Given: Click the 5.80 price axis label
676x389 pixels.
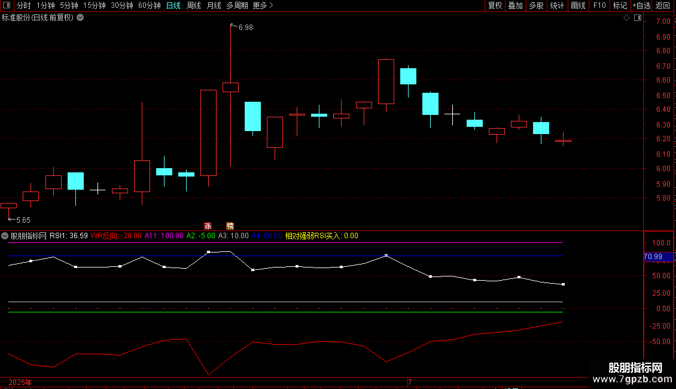Looking at the screenshot, I should tap(663, 198).
